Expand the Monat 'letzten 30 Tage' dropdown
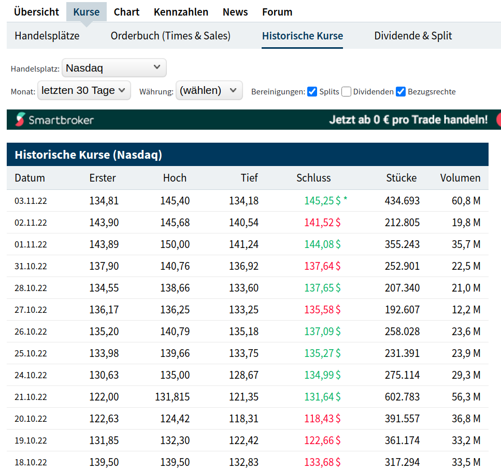 click(x=84, y=91)
